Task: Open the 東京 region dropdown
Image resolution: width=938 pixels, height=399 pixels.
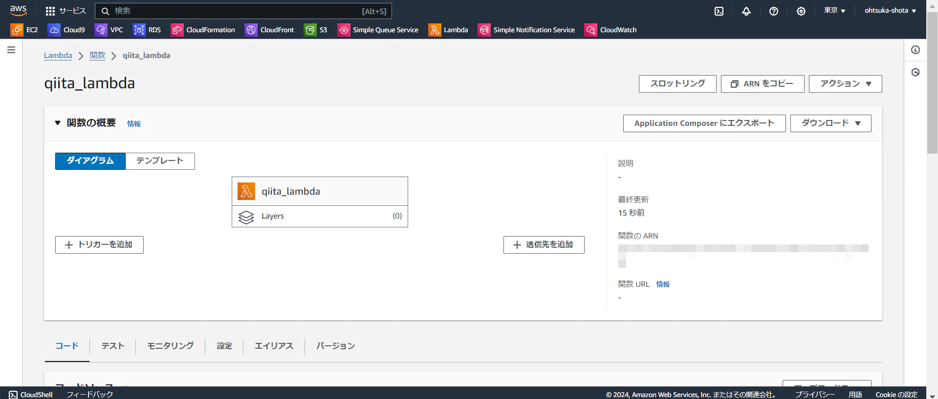Action: (834, 10)
